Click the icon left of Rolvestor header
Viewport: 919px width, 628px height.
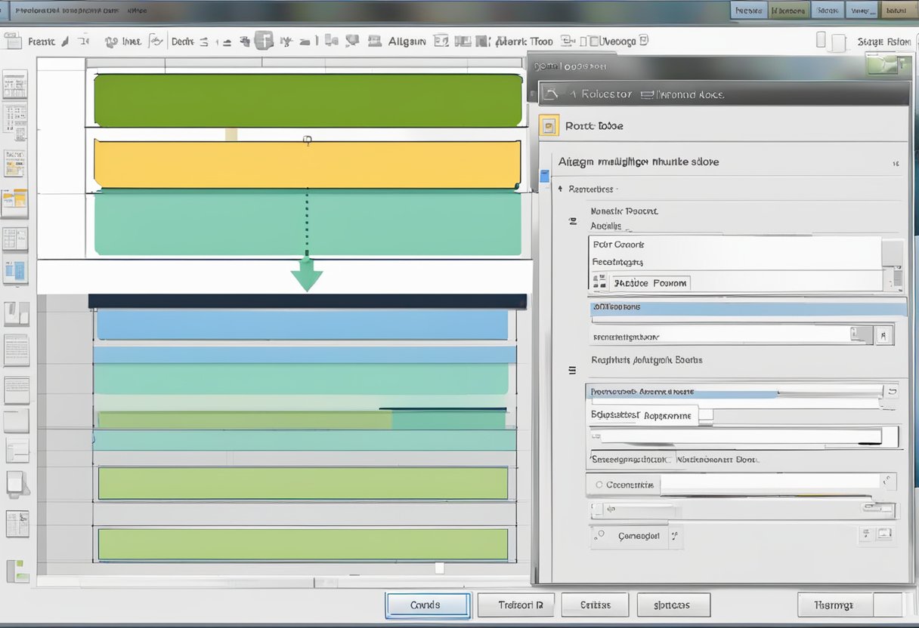tap(552, 94)
